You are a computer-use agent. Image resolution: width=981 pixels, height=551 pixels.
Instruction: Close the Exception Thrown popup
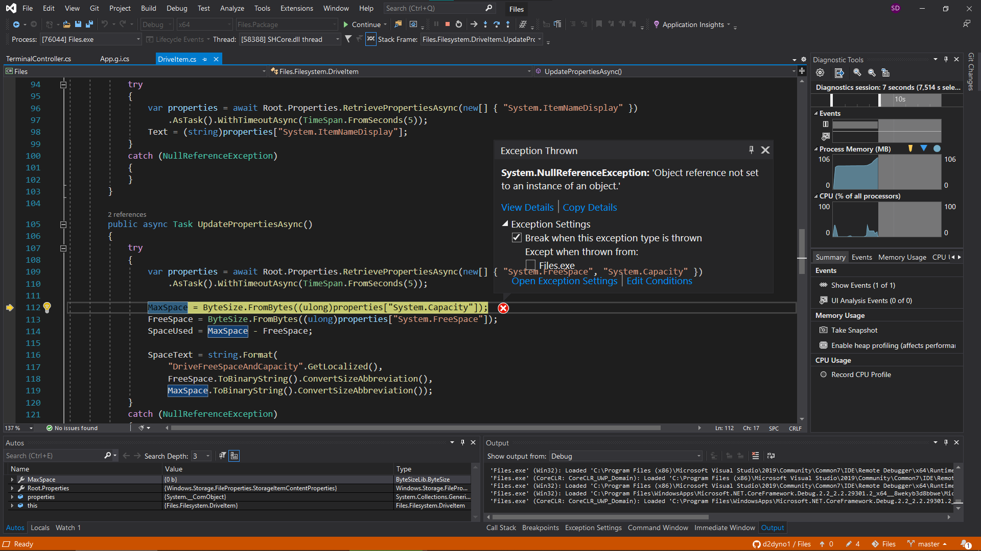765,150
